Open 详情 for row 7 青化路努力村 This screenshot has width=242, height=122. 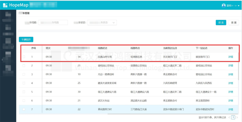(231, 109)
